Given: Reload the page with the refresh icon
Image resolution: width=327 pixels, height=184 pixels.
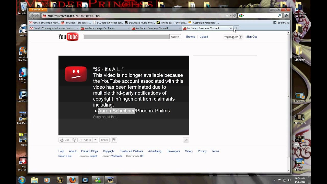Looking at the screenshot, I should (235, 16).
